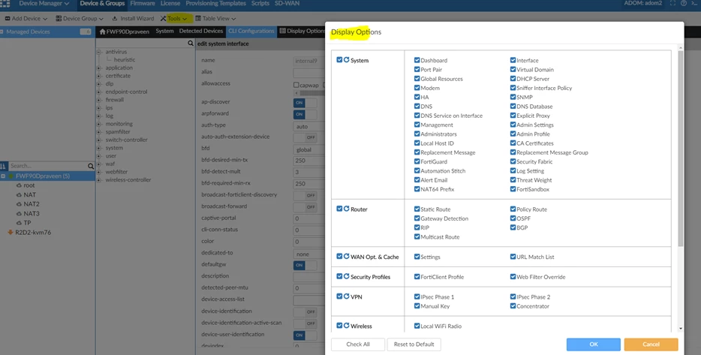
Task: Tick the capwap allowaccess checkbox
Action: pyautogui.click(x=296, y=85)
